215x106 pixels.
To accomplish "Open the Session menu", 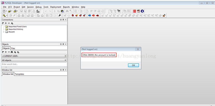I will (x=30, y=7).
